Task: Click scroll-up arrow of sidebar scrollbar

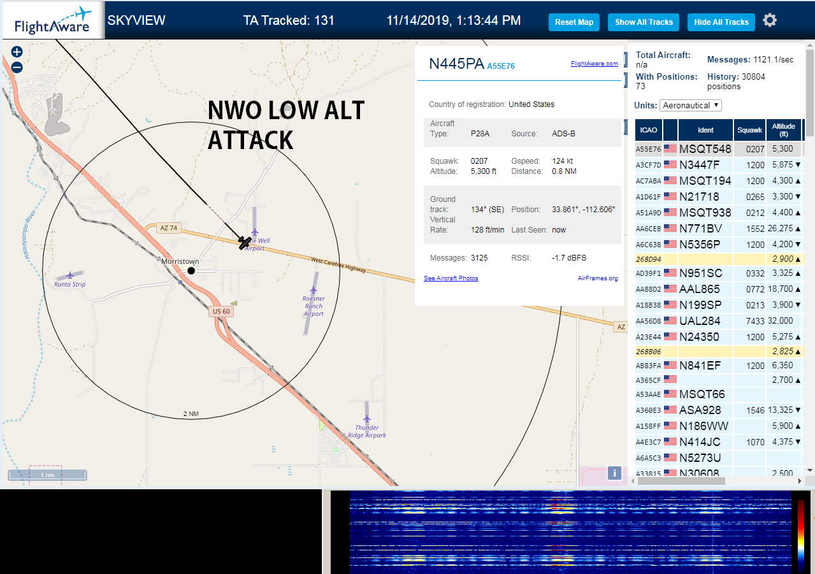Action: tap(810, 45)
